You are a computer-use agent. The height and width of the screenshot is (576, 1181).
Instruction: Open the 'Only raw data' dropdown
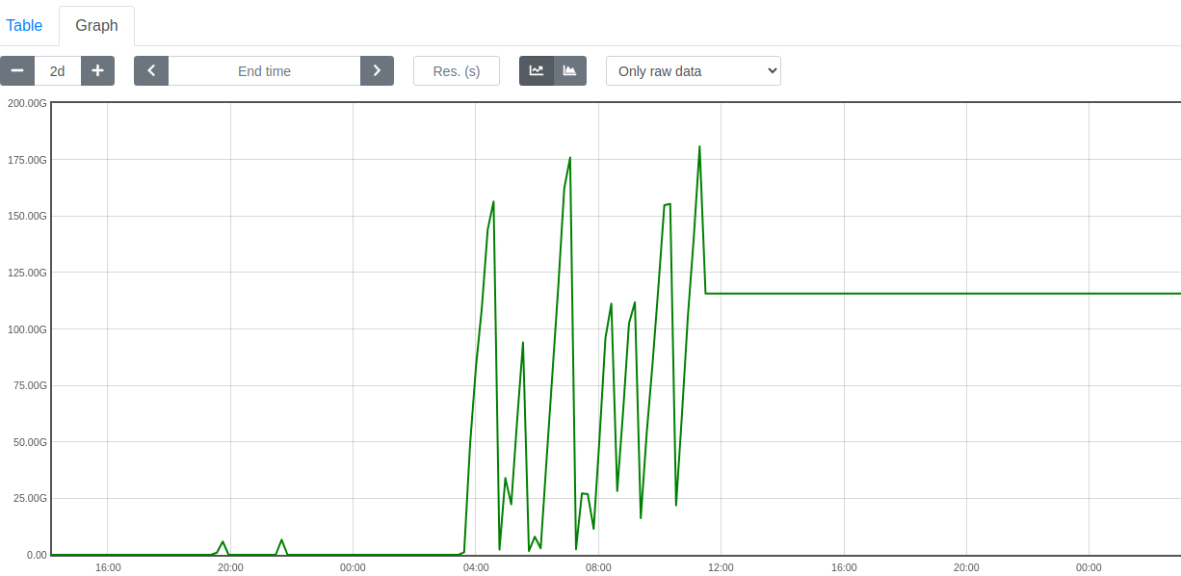(x=694, y=70)
